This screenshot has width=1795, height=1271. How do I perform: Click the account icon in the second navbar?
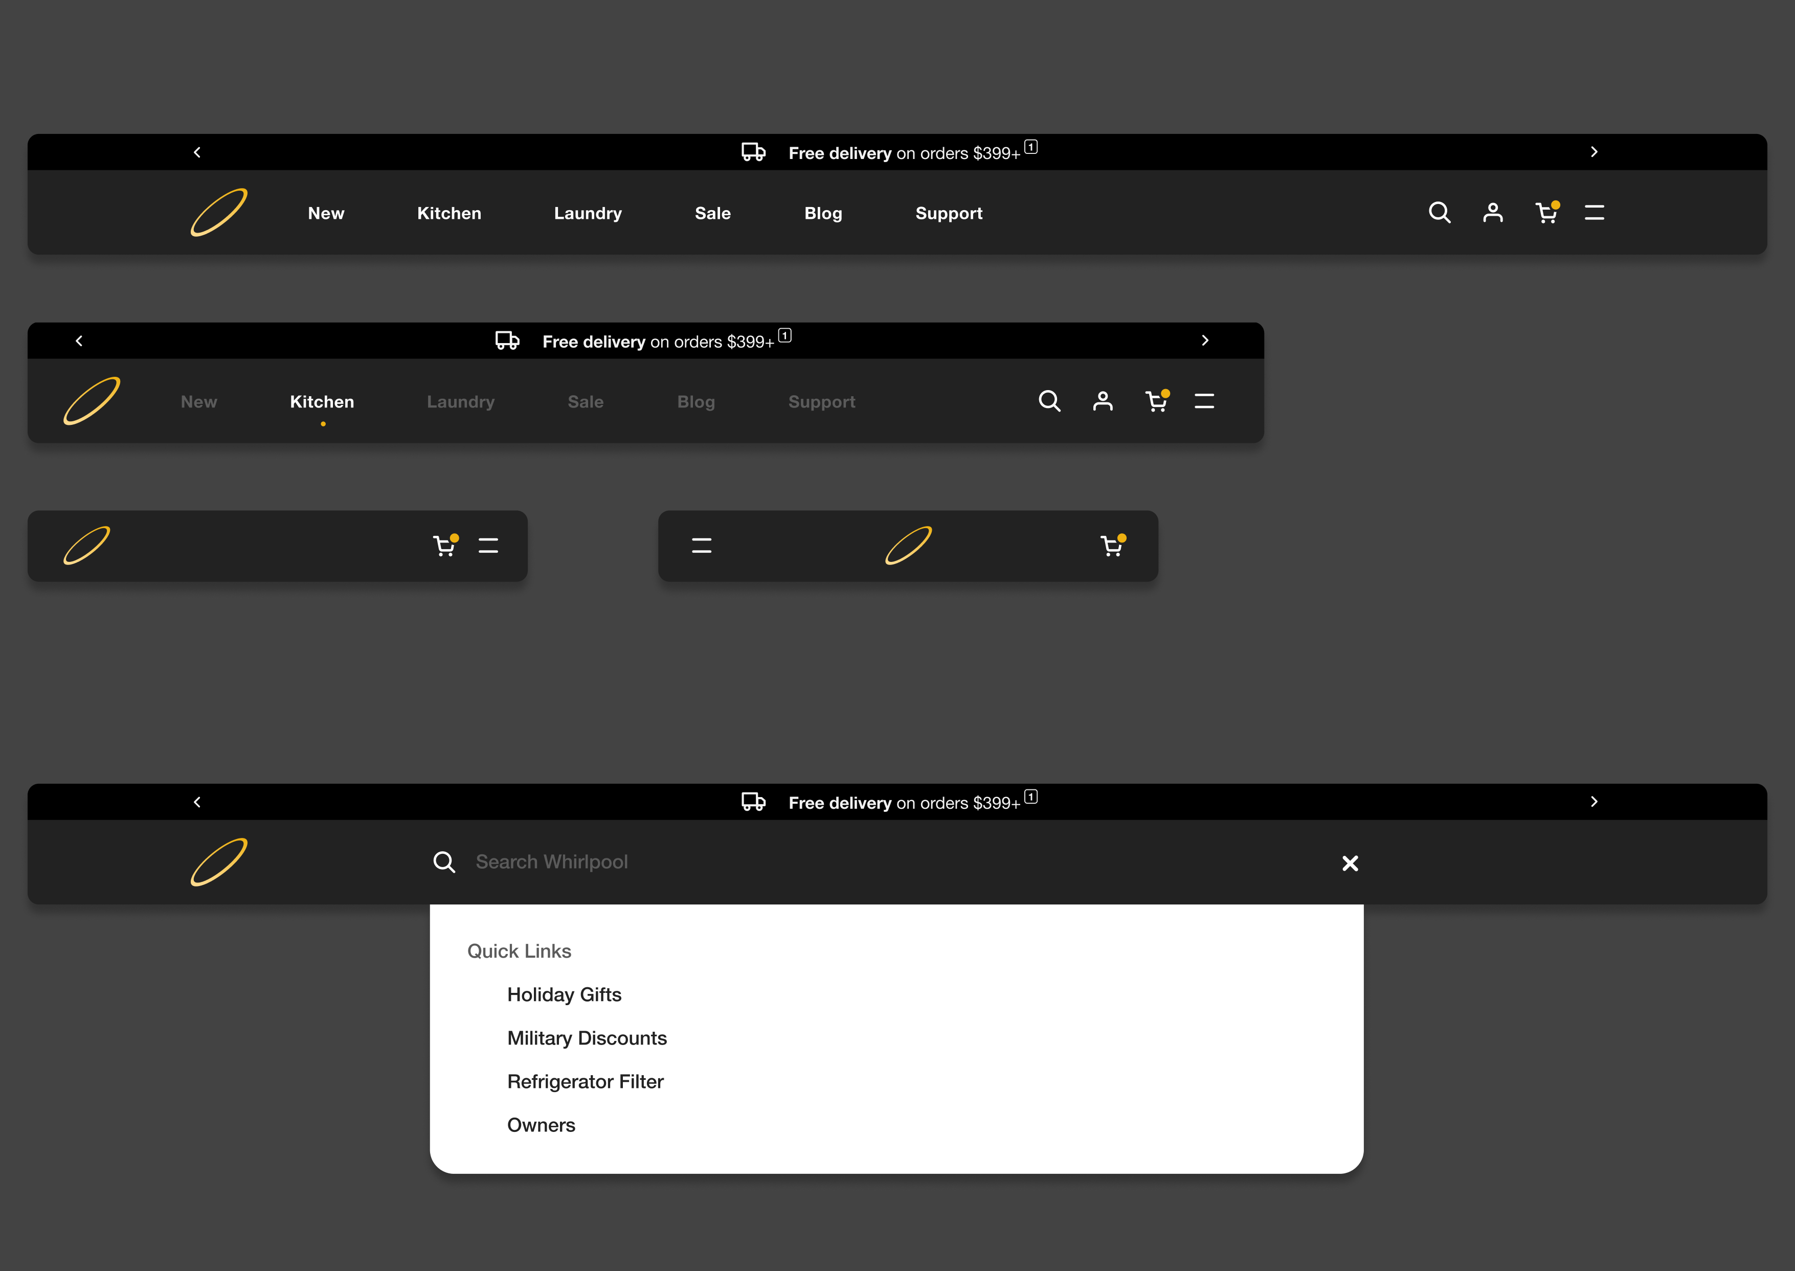click(x=1103, y=401)
